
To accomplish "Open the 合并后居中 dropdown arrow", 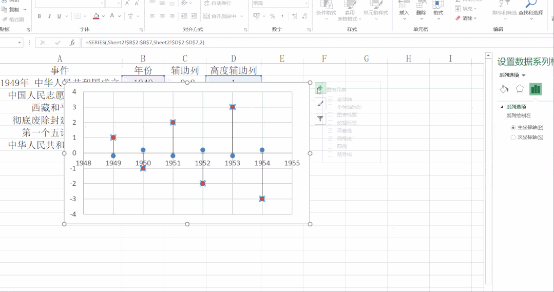I will coord(242,16).
